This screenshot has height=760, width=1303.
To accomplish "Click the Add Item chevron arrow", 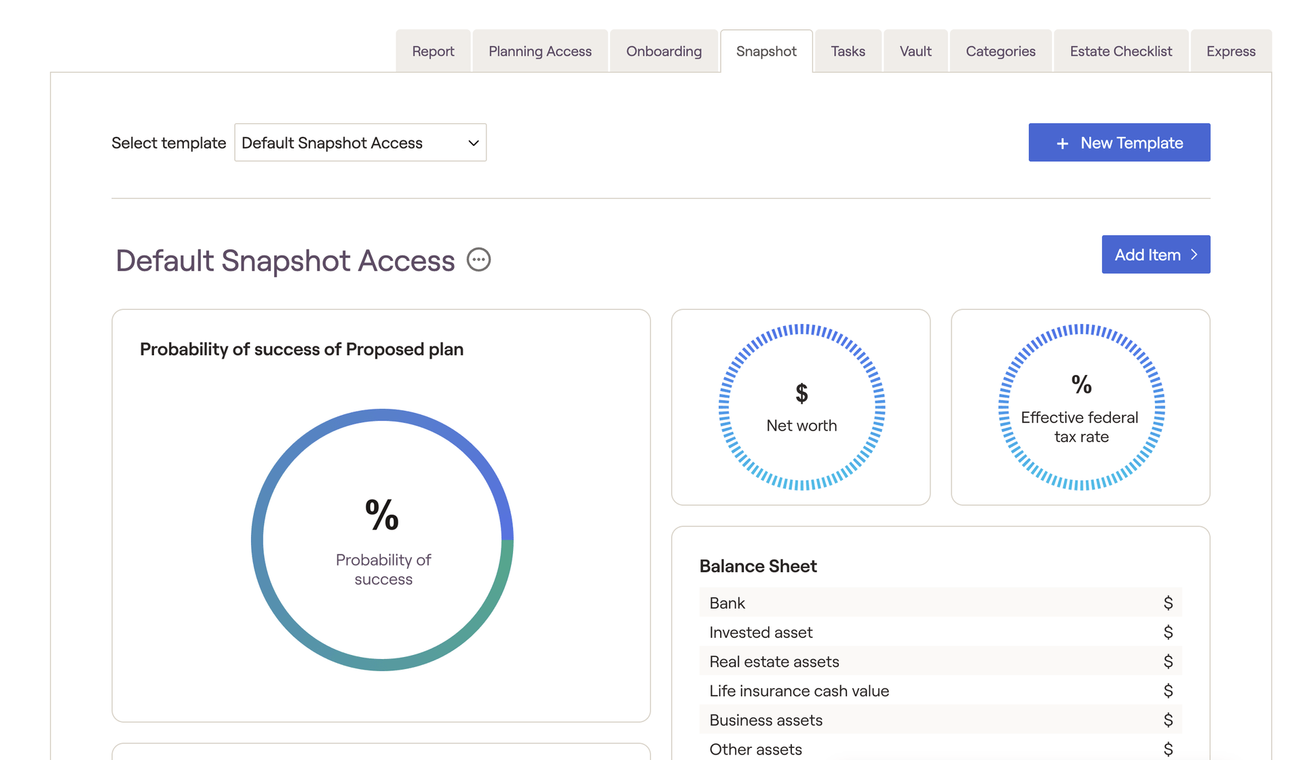I will tap(1194, 255).
